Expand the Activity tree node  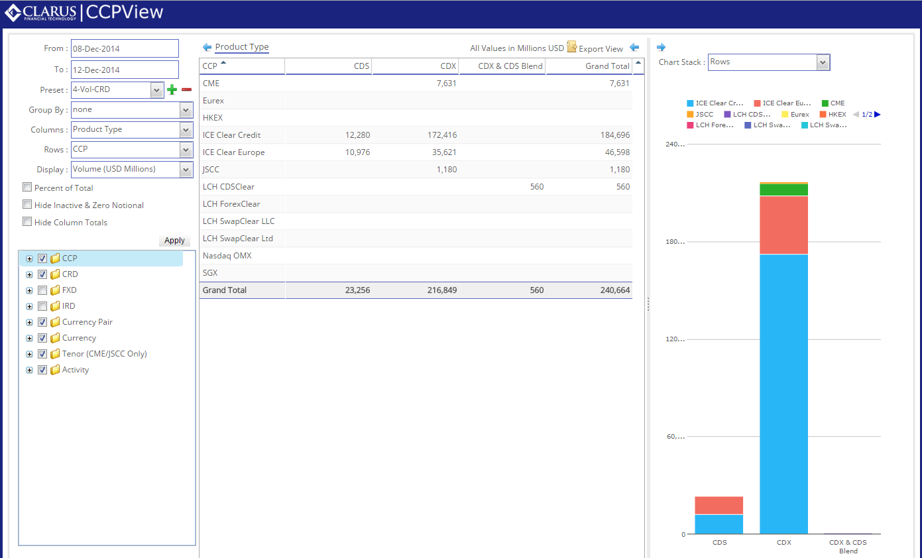(x=29, y=370)
